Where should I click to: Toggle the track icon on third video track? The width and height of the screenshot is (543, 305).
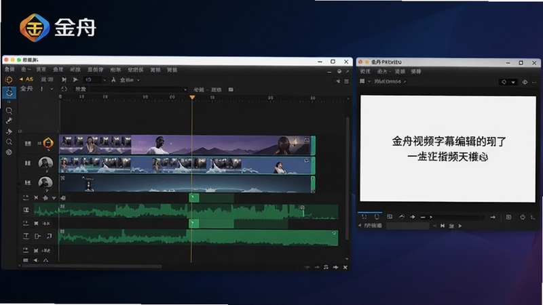[28, 182]
